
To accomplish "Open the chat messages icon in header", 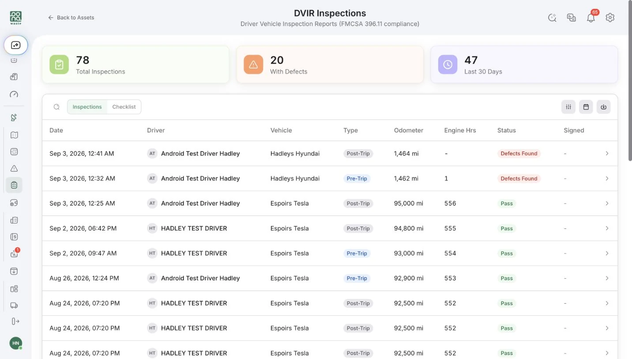I will coord(572,18).
